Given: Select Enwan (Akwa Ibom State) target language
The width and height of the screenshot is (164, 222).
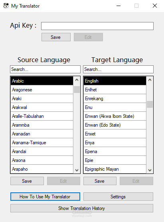Looking at the screenshot, I should pyautogui.click(x=115, y=116).
